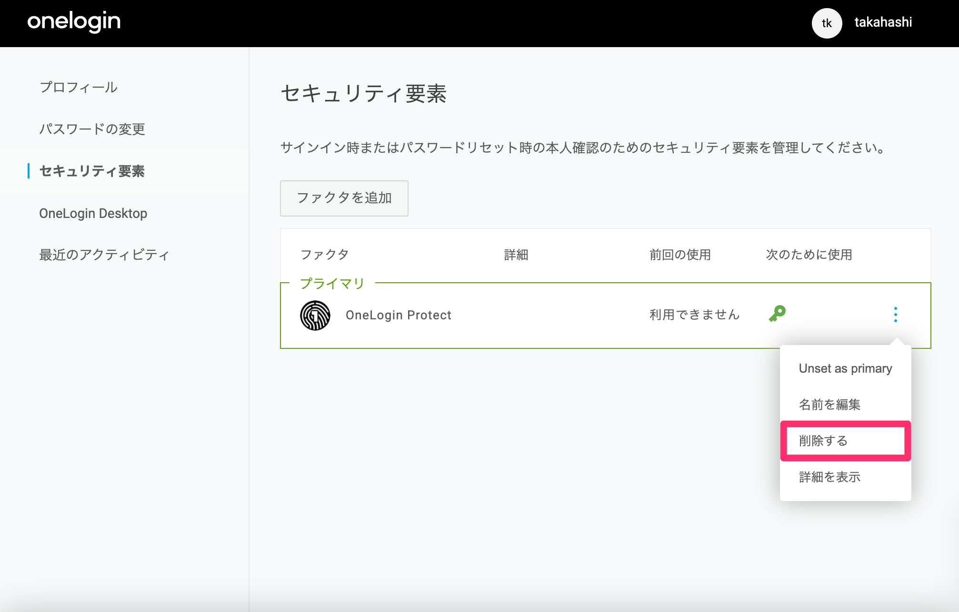The height and width of the screenshot is (612, 959).
Task: Open OneLogin Desktop sidebar link
Action: tap(93, 213)
